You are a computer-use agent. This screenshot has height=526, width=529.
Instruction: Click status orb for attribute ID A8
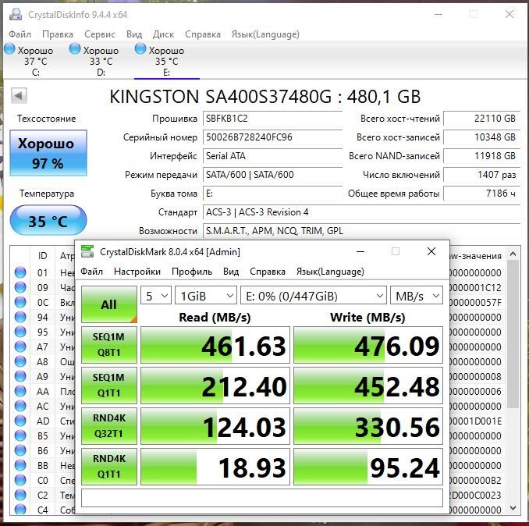[20, 361]
